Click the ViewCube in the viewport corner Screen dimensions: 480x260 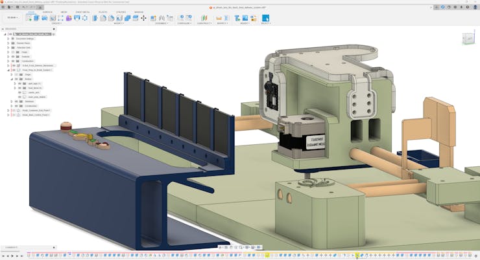pos(468,39)
